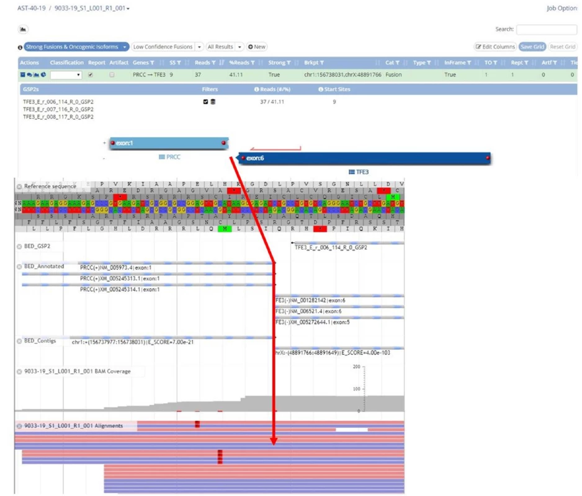The height and width of the screenshot is (496, 582).
Task: Click the info icon beside Strong Fusions tab
Action: coord(20,47)
